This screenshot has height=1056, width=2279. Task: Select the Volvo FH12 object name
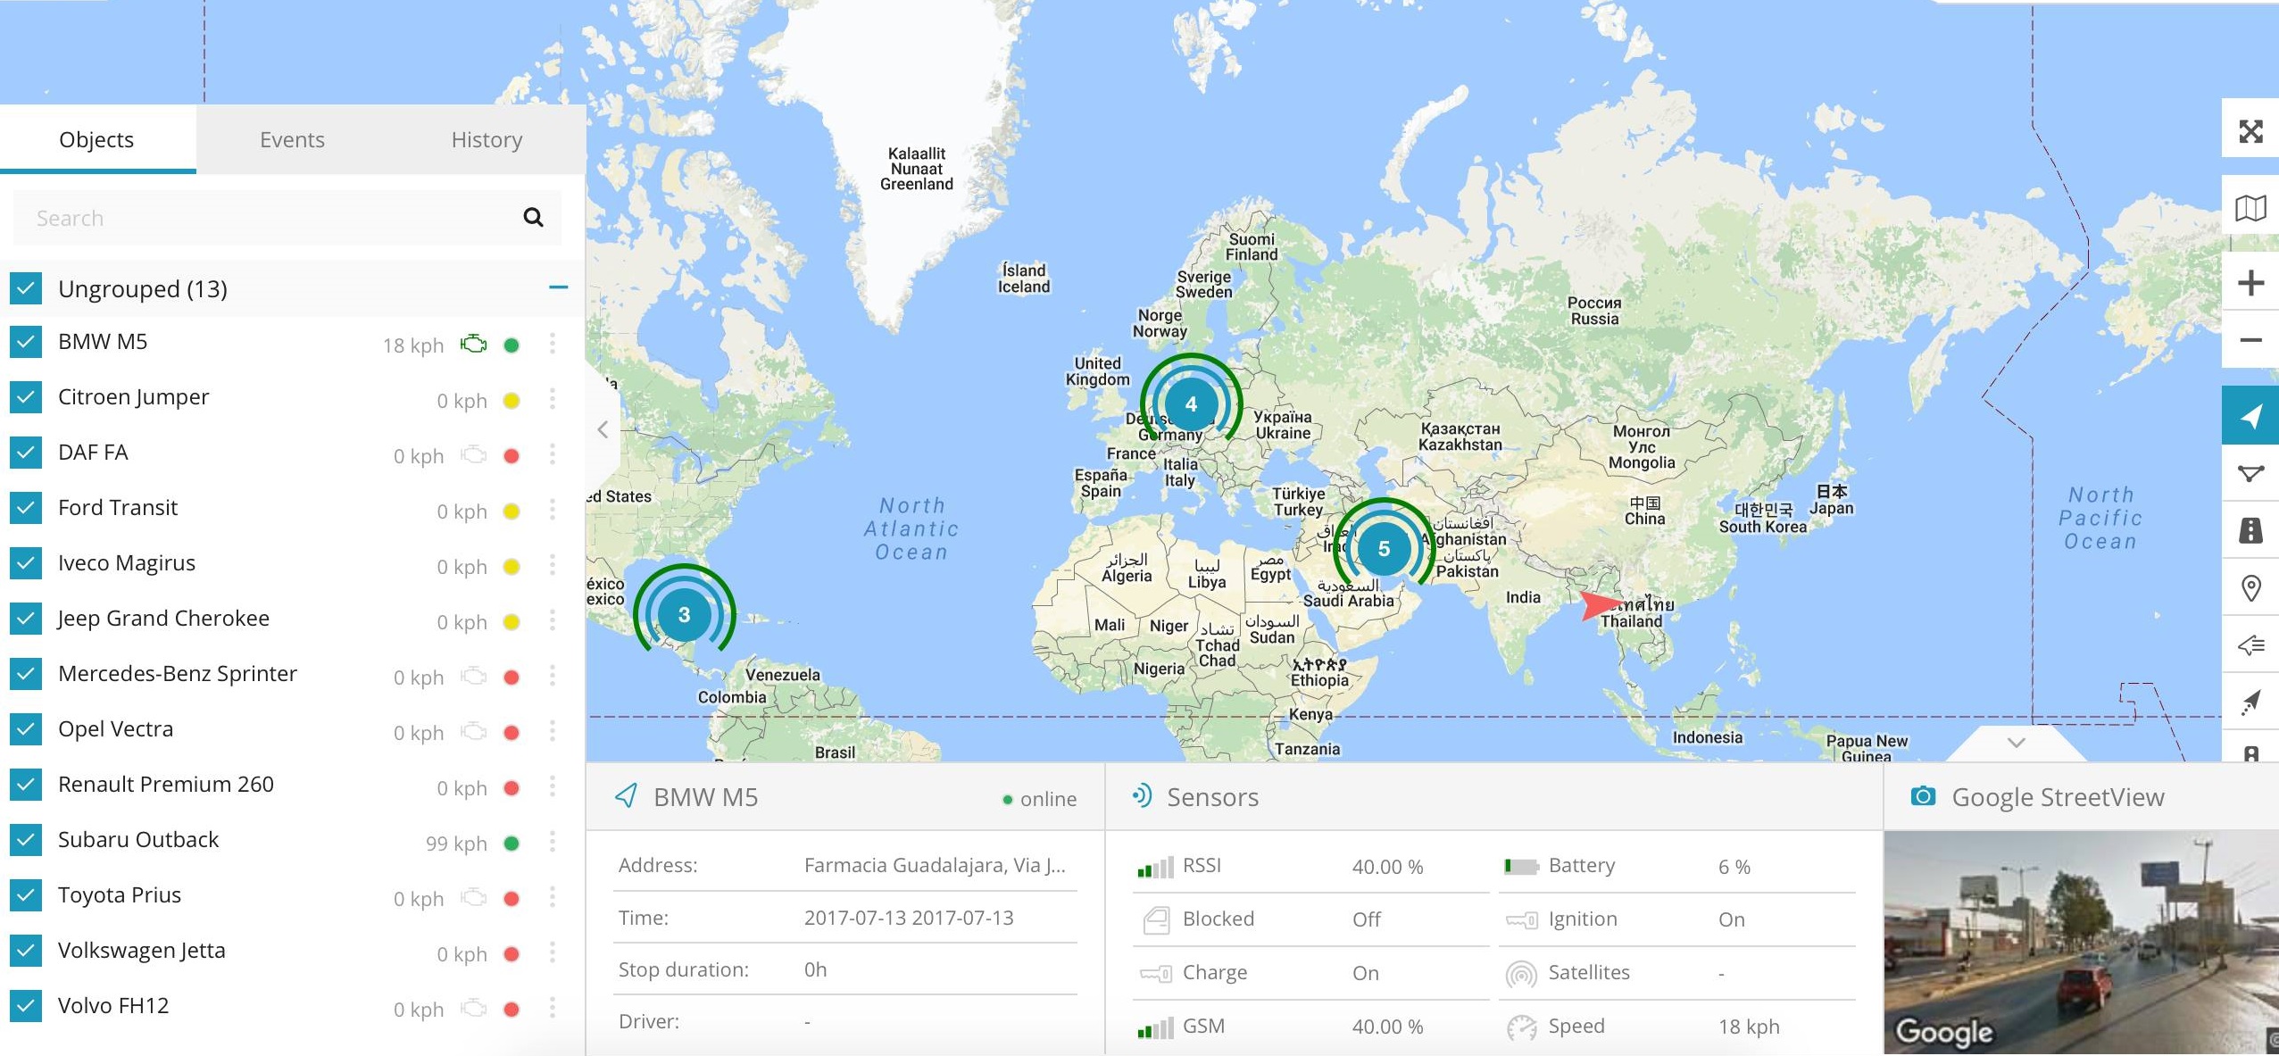(x=113, y=1005)
